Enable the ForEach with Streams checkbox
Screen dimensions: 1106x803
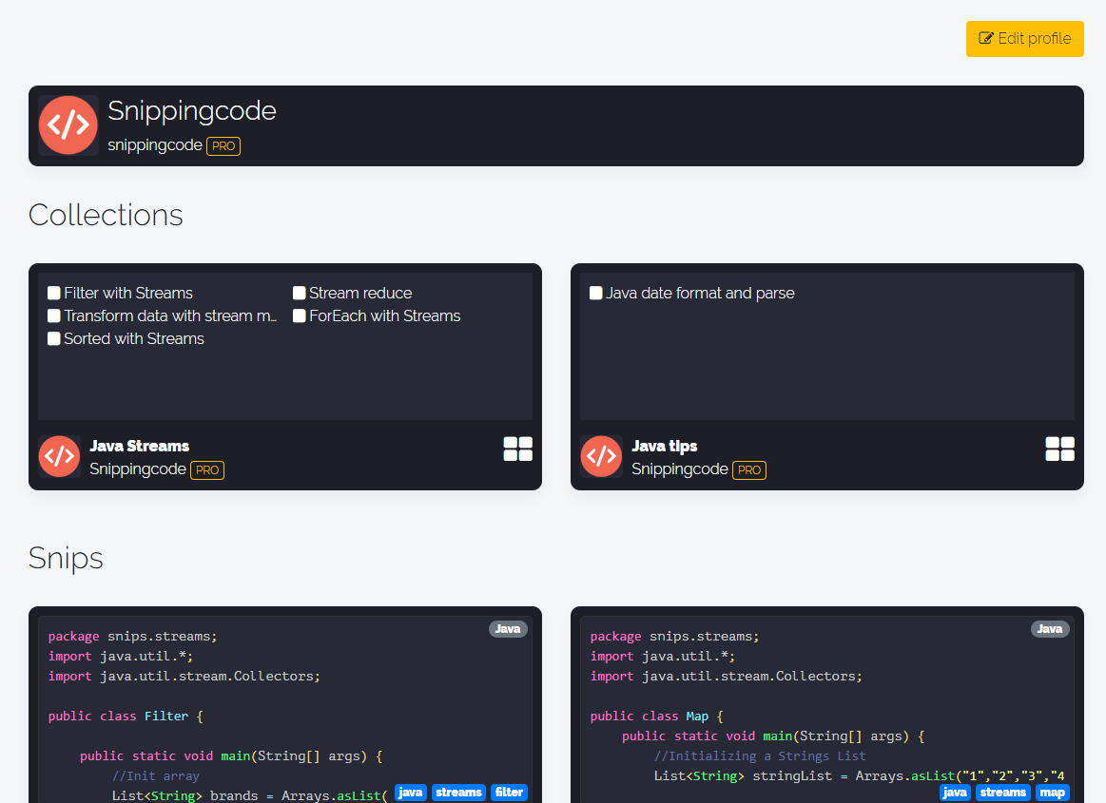click(x=299, y=315)
